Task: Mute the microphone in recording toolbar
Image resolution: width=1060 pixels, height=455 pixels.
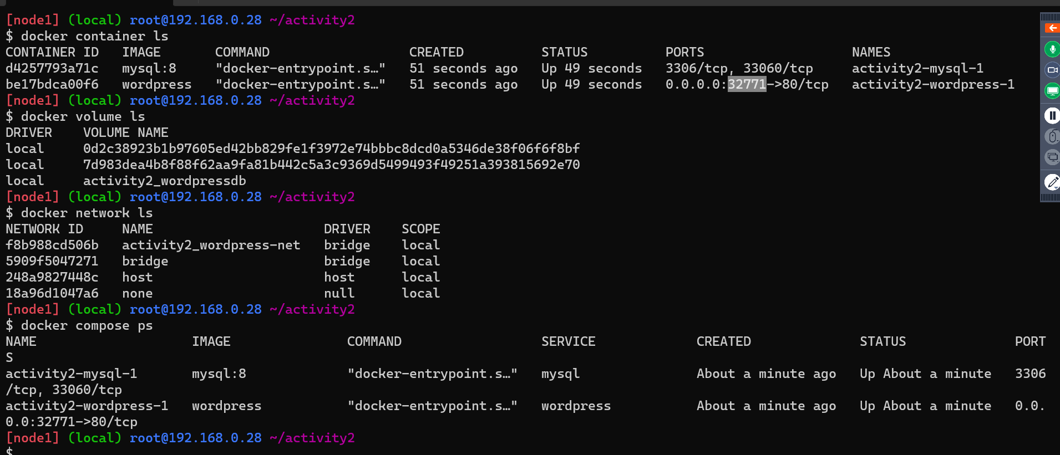Action: [x=1052, y=49]
